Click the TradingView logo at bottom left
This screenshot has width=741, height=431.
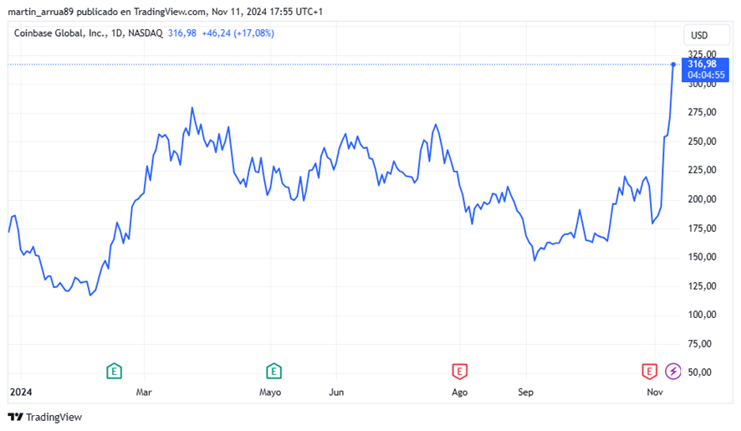tap(45, 417)
